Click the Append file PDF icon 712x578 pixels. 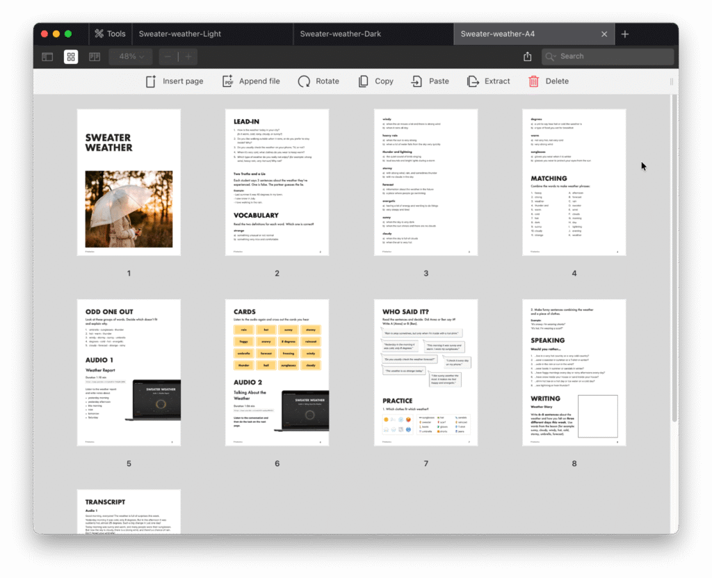(x=227, y=81)
